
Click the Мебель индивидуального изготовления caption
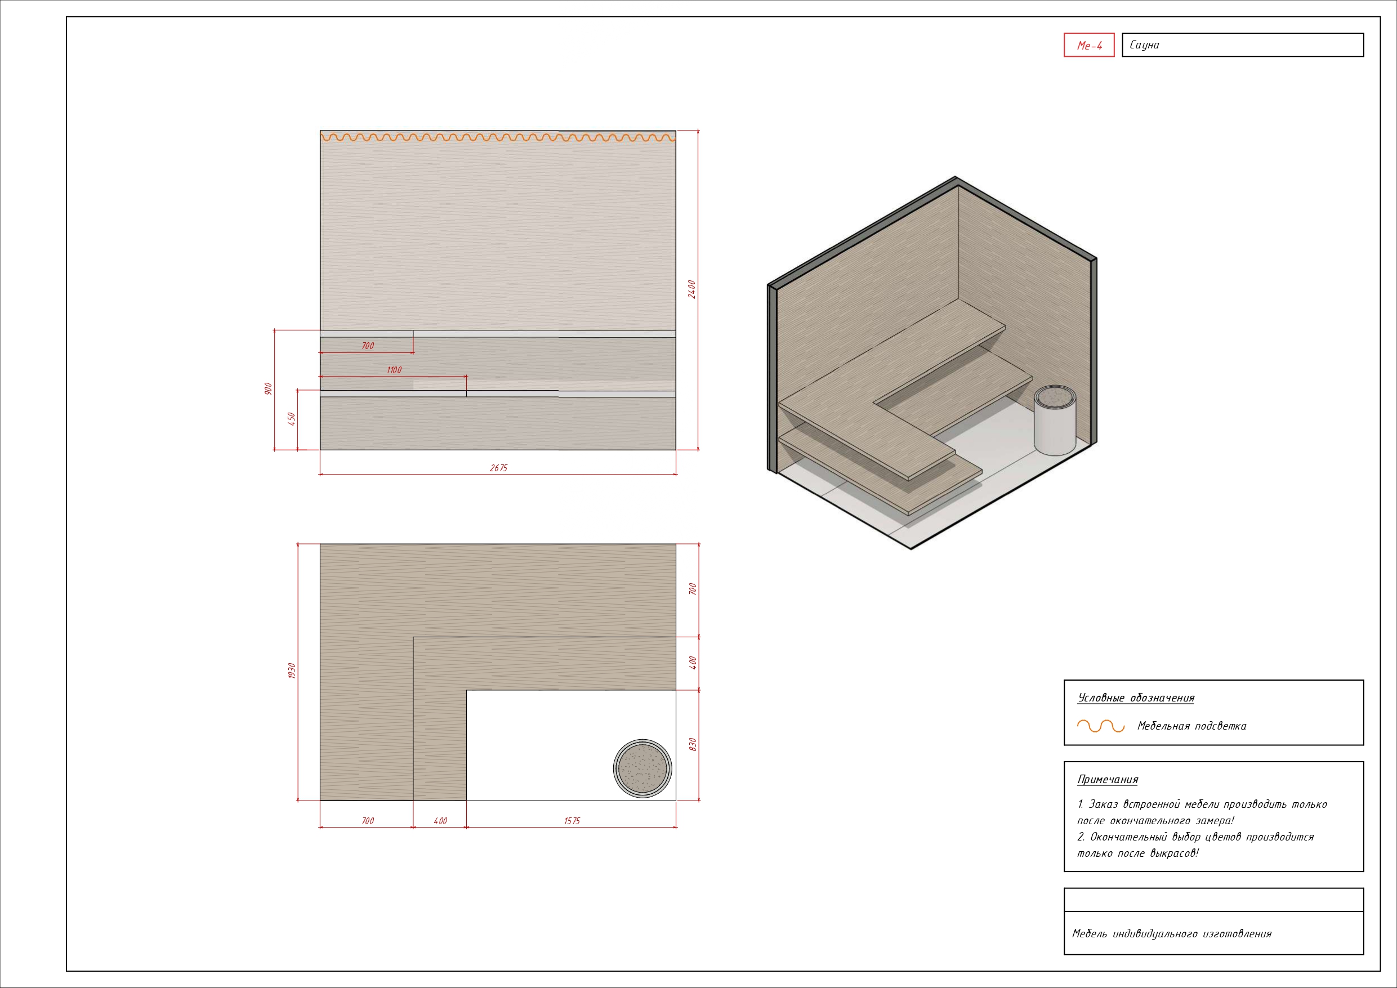[1171, 934]
